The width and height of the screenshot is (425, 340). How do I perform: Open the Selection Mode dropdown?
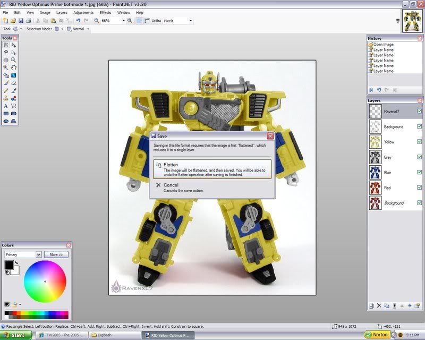(62, 29)
